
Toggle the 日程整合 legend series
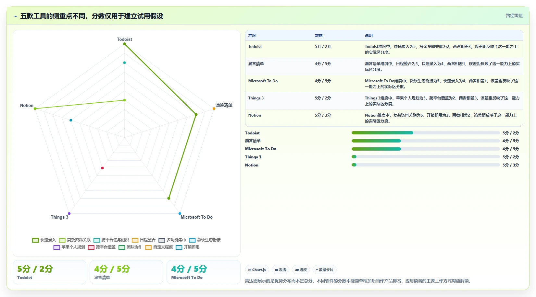click(x=143, y=240)
